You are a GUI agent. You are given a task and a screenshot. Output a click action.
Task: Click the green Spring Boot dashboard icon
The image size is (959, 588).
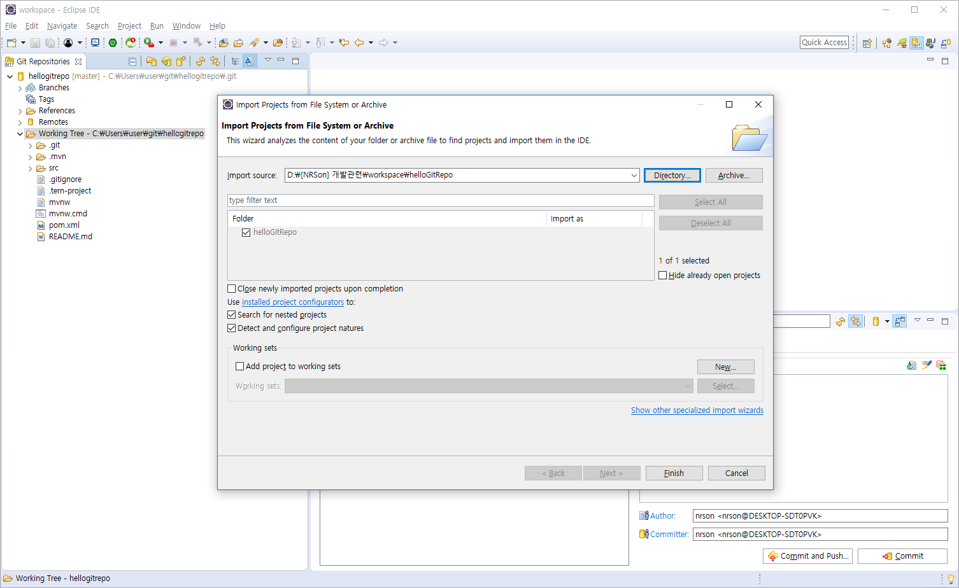(x=113, y=43)
